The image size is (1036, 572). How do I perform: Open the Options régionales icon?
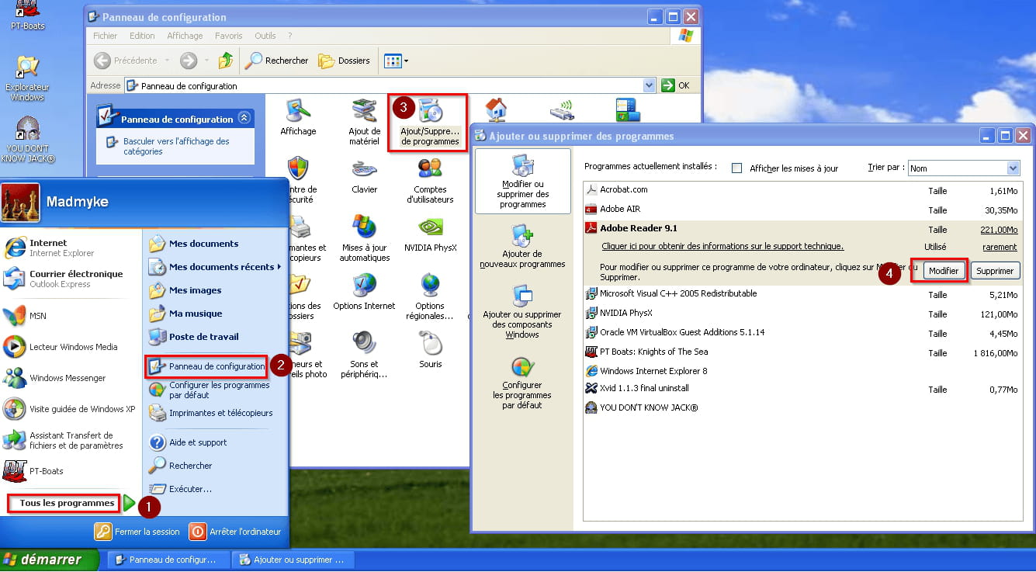click(x=430, y=297)
